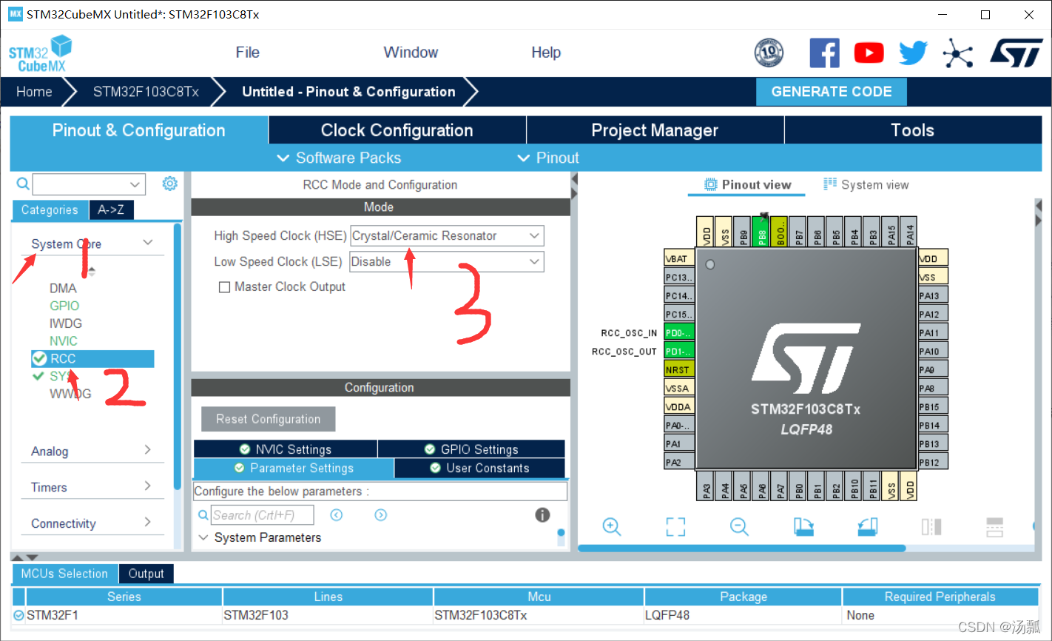The width and height of the screenshot is (1052, 641).
Task: Open the ST Facebook page icon
Action: click(824, 53)
